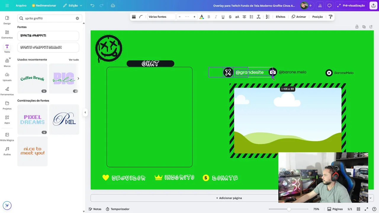Increase font size with plus
This screenshot has height=213, width=379.
pos(194,17)
